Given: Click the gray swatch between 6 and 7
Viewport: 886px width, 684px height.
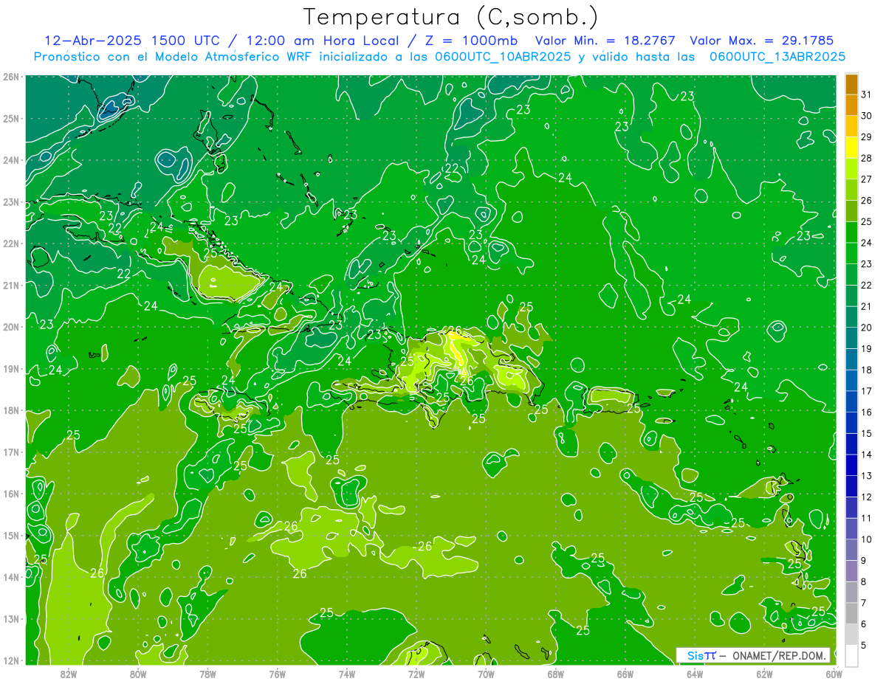Looking at the screenshot, I should pyautogui.click(x=851, y=613).
